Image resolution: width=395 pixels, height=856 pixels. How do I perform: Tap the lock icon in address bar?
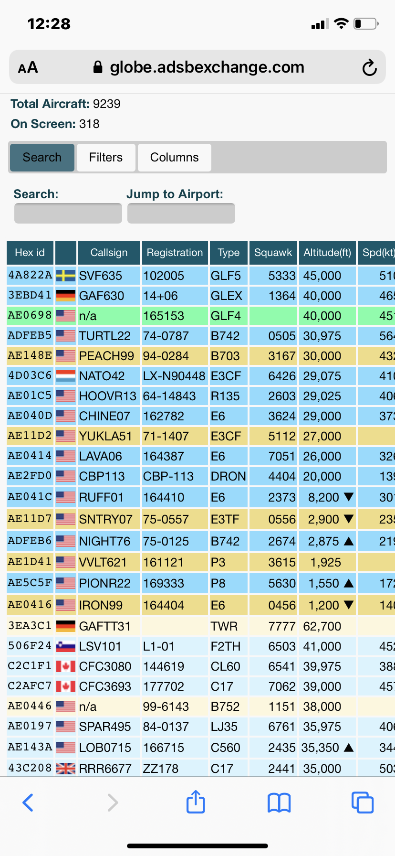pyautogui.click(x=98, y=67)
